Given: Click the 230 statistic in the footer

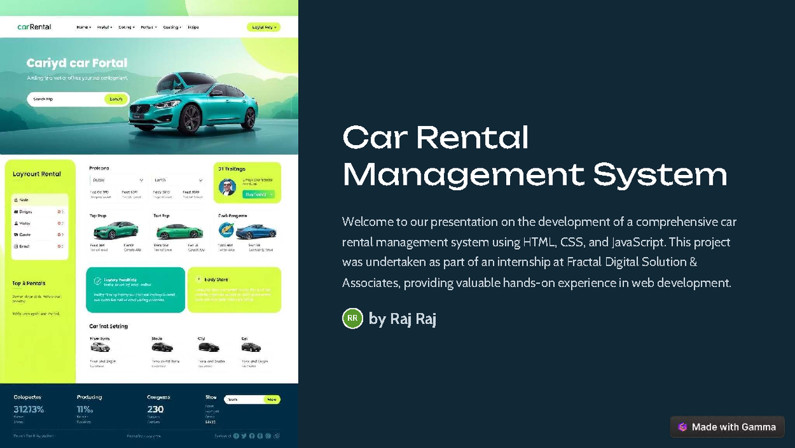Looking at the screenshot, I should [x=156, y=410].
